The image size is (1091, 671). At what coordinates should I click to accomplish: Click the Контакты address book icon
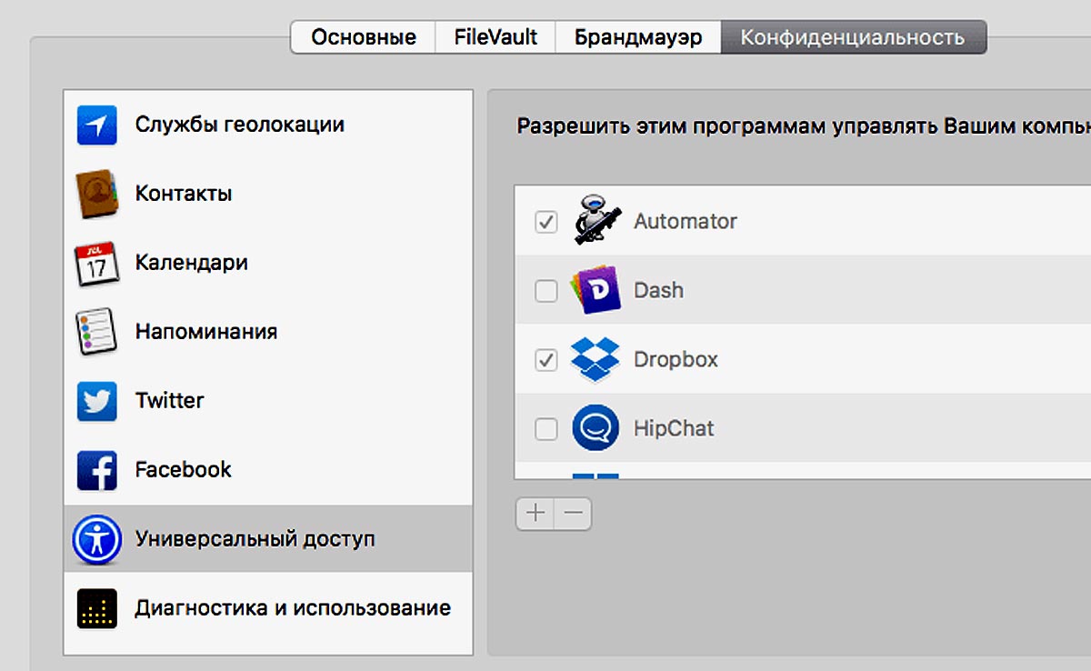96,194
